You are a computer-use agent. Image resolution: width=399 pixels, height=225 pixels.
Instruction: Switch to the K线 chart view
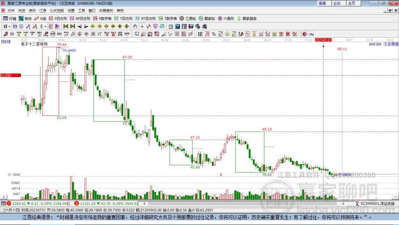(x=40, y=19)
